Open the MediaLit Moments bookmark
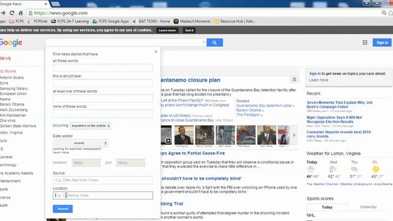Viewport: 393px width, 221px height. tap(192, 21)
